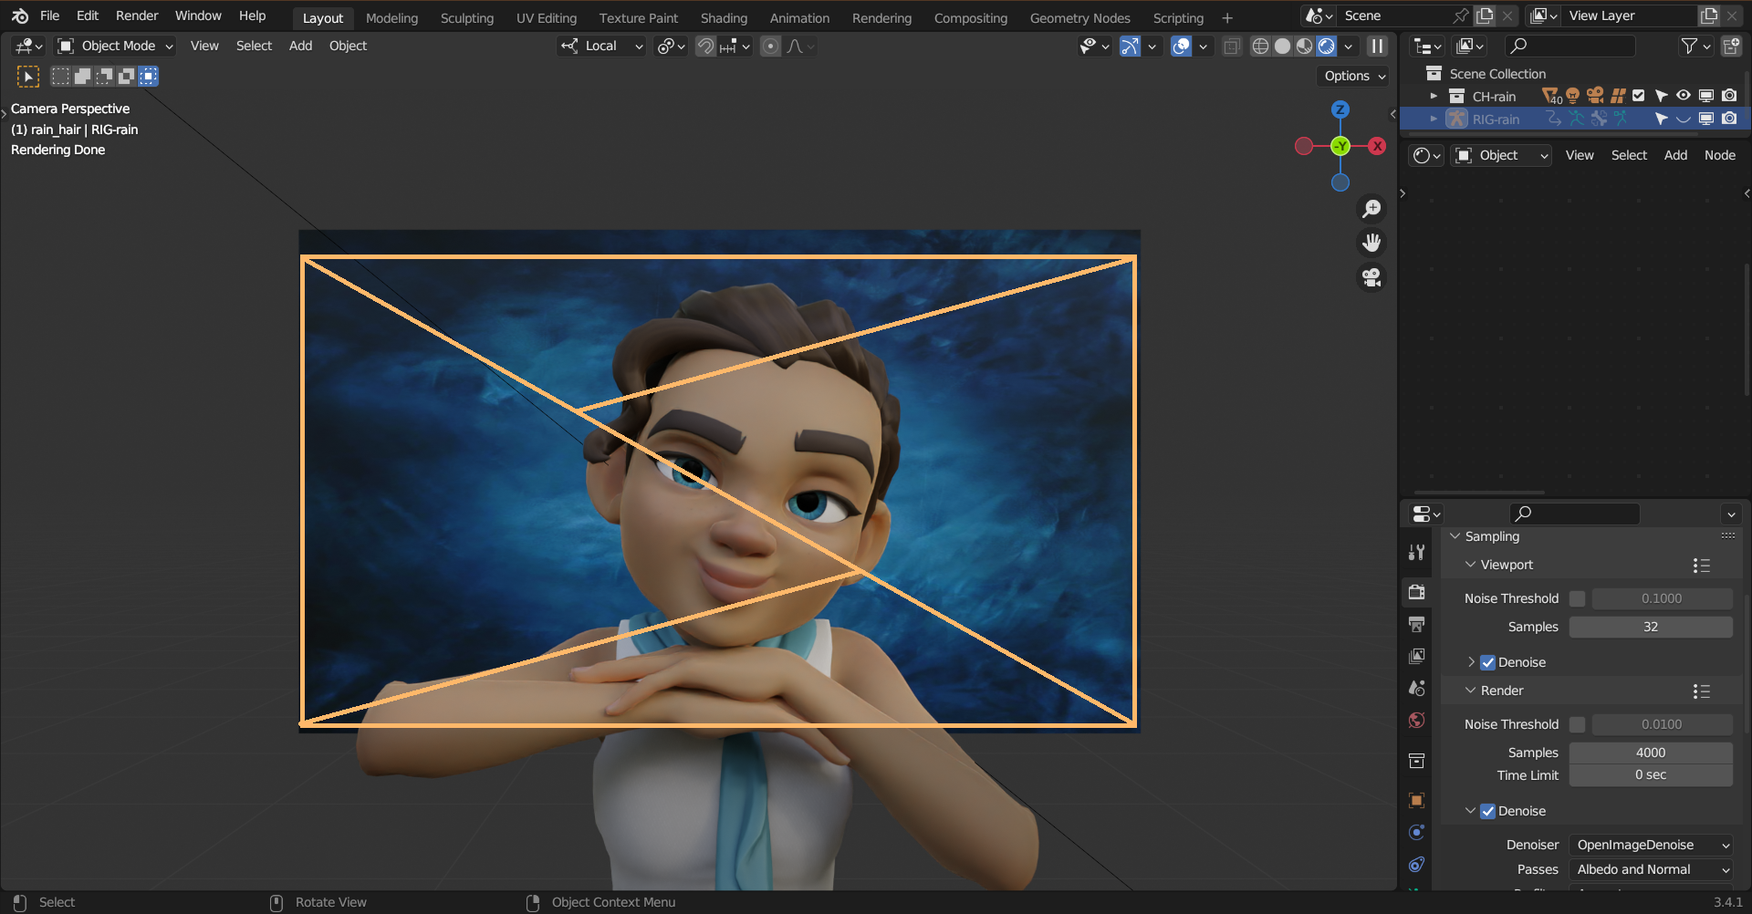Switch to material preview shading
1752x914 pixels.
coord(1305,47)
